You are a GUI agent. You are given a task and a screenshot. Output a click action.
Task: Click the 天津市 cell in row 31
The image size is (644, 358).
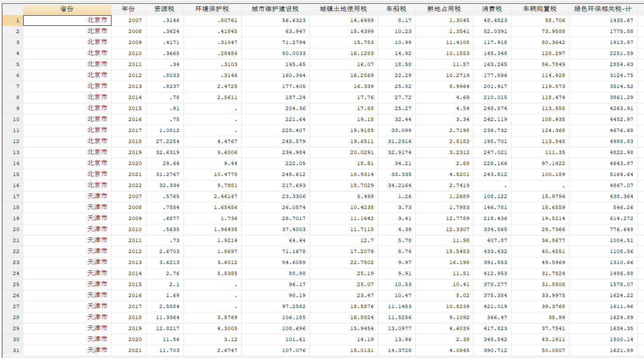coord(67,350)
